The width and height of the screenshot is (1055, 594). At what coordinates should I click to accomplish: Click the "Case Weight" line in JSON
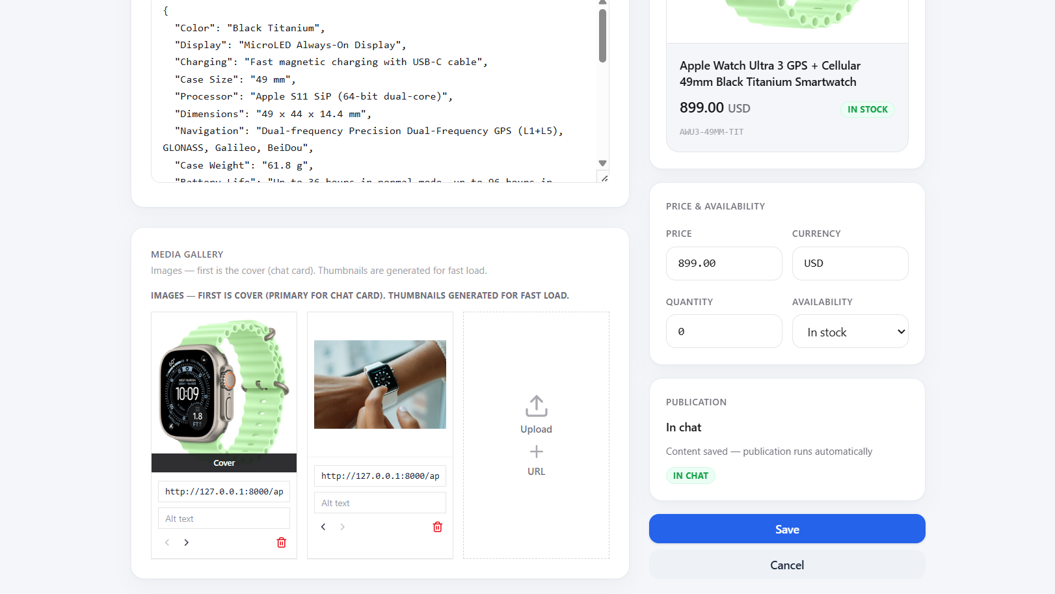click(x=244, y=165)
